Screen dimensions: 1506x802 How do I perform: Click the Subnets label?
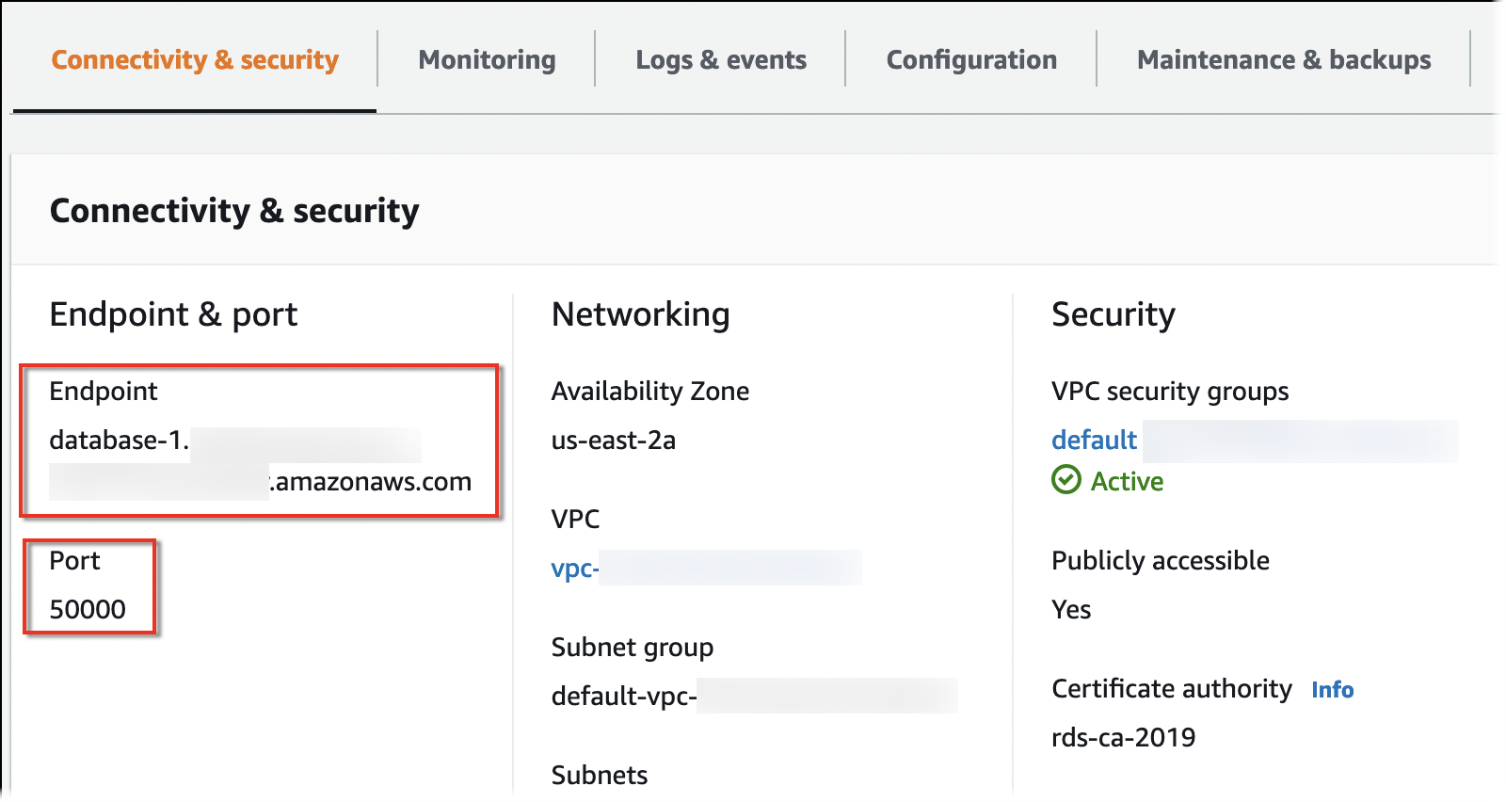tap(600, 776)
